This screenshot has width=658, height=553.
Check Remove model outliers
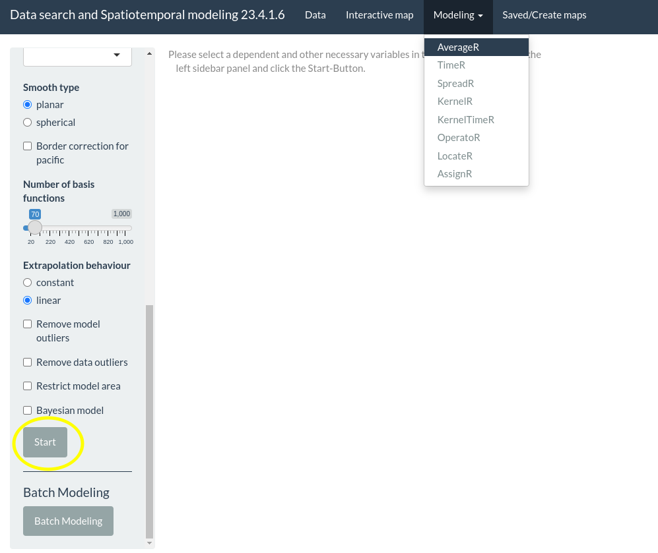click(x=27, y=324)
